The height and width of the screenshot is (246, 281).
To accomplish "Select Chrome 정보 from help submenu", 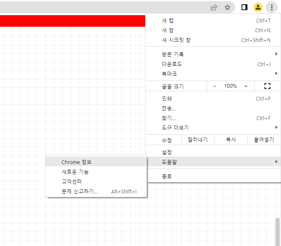I will click(x=76, y=162).
